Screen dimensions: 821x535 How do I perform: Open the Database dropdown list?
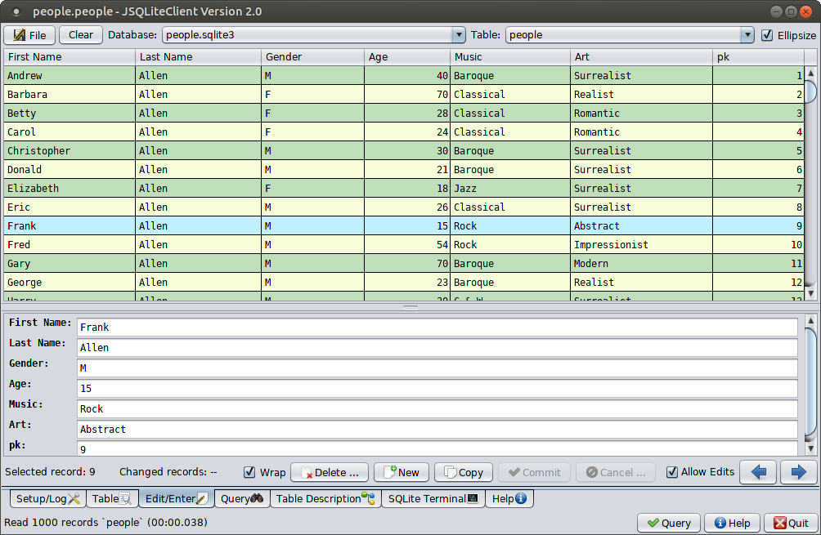(x=459, y=35)
